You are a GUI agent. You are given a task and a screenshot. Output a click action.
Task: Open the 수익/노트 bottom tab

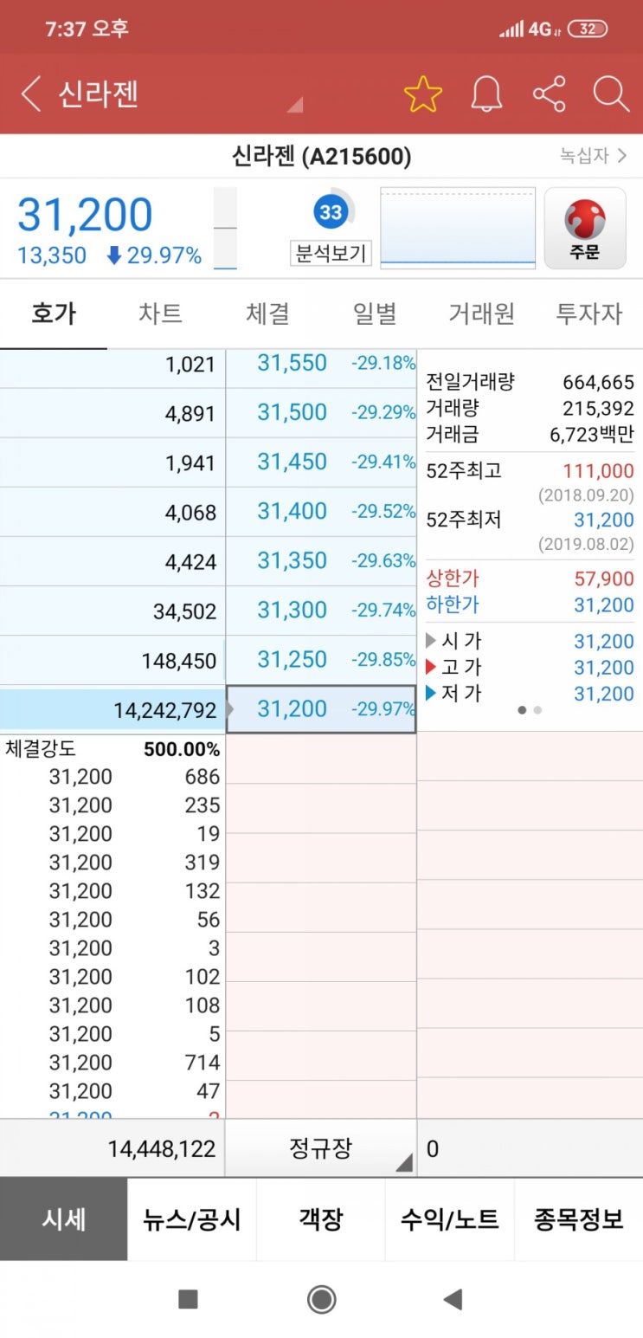point(450,1219)
